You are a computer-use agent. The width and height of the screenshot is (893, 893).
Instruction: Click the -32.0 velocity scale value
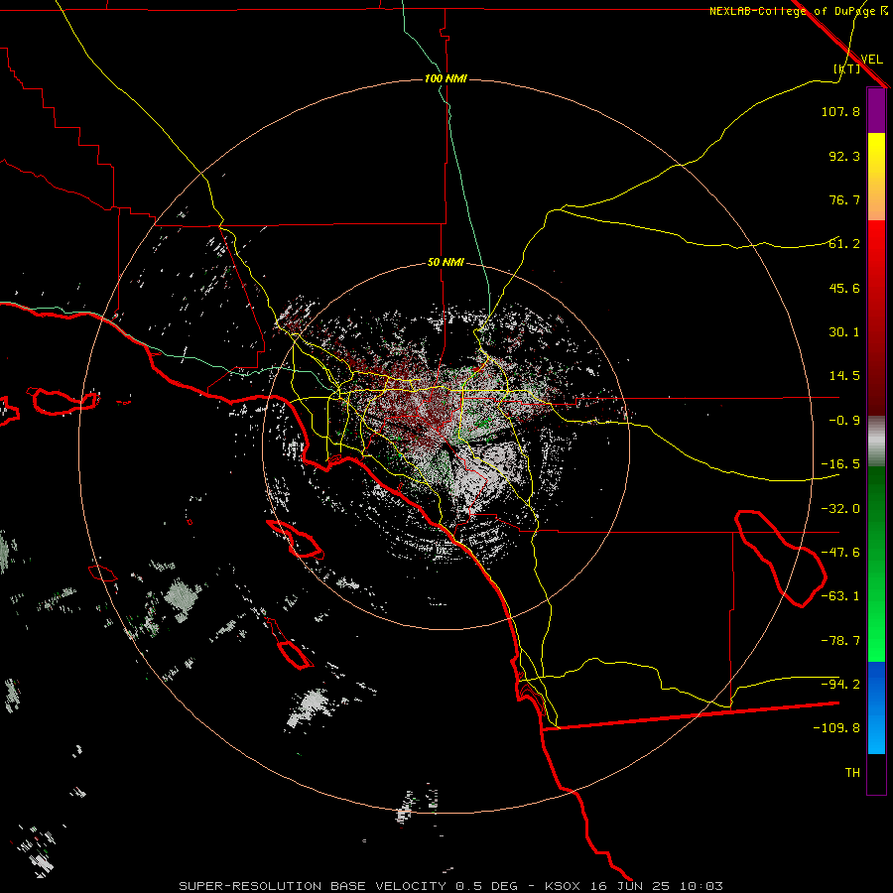(x=840, y=509)
